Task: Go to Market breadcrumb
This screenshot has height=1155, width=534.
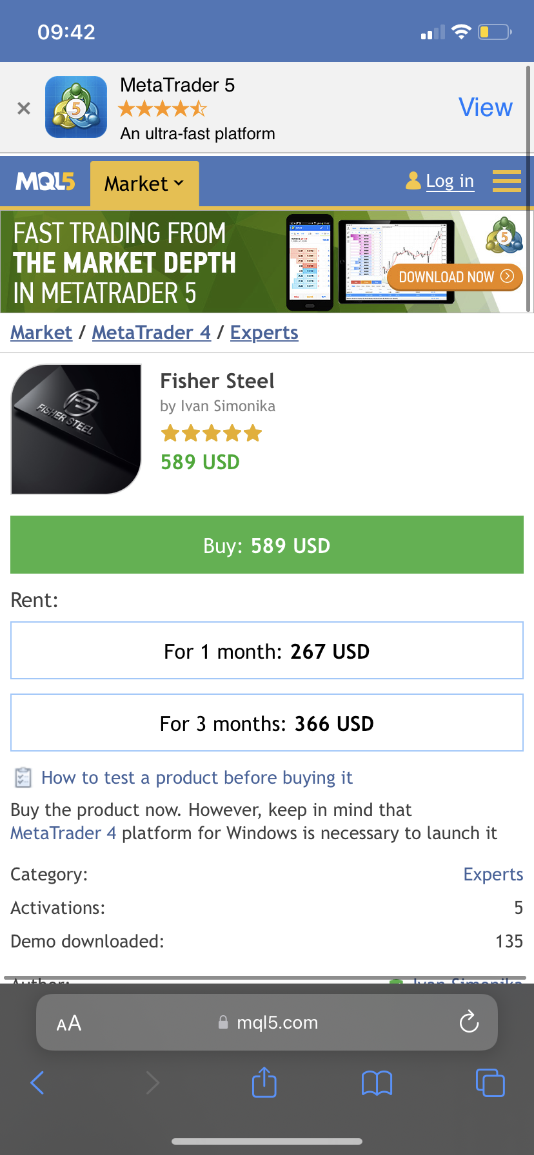Action: point(41,333)
